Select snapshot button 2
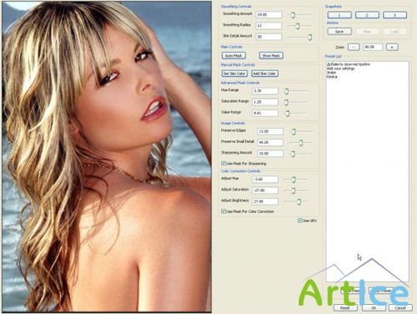 pos(367,15)
